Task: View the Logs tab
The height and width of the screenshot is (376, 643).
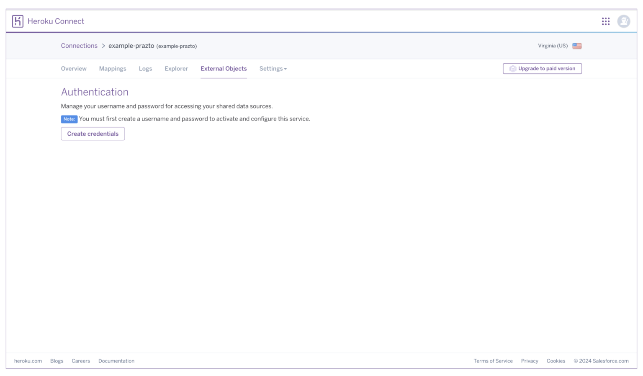Action: [145, 68]
